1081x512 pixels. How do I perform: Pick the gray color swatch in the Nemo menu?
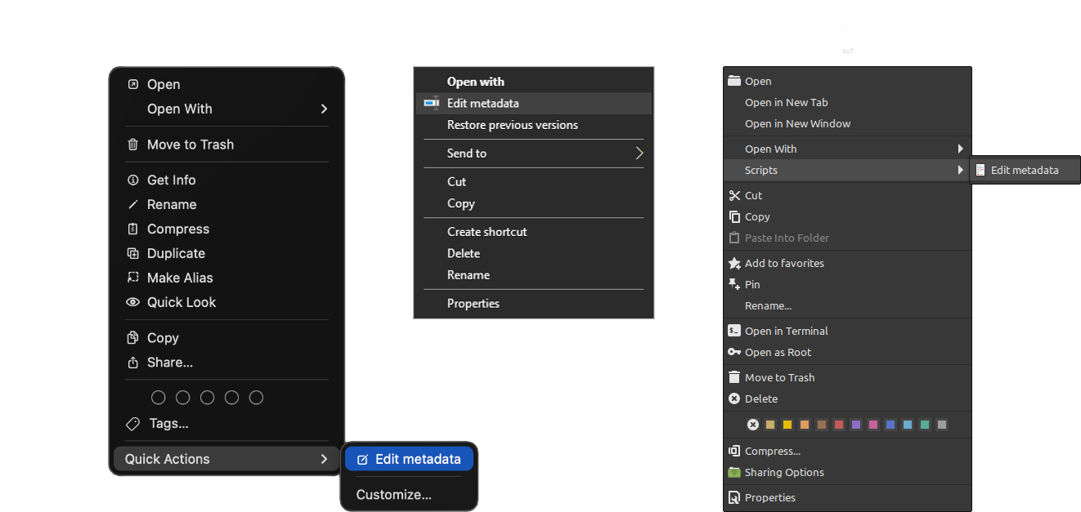click(x=942, y=425)
